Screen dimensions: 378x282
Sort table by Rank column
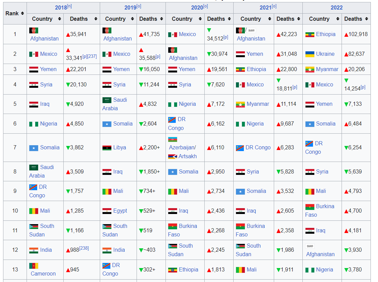pyautogui.click(x=22, y=13)
